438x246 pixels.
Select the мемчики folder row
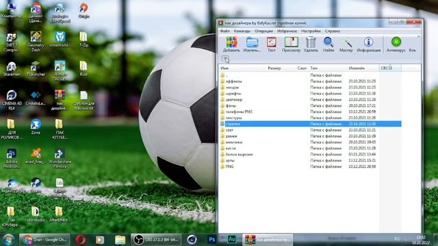[310, 142]
